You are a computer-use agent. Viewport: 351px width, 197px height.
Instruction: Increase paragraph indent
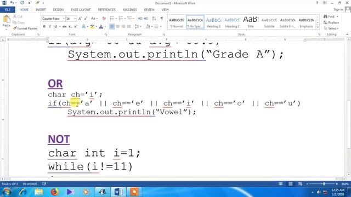click(x=146, y=19)
